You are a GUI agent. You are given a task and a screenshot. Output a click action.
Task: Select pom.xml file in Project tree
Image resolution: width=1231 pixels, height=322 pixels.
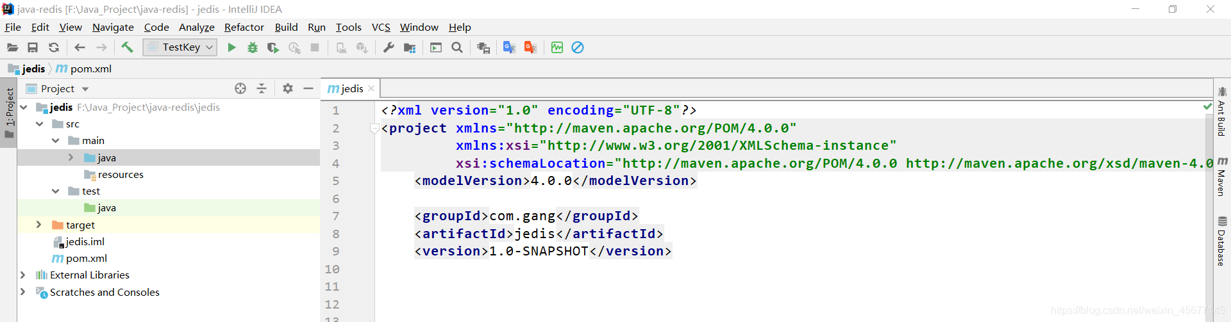(x=80, y=258)
